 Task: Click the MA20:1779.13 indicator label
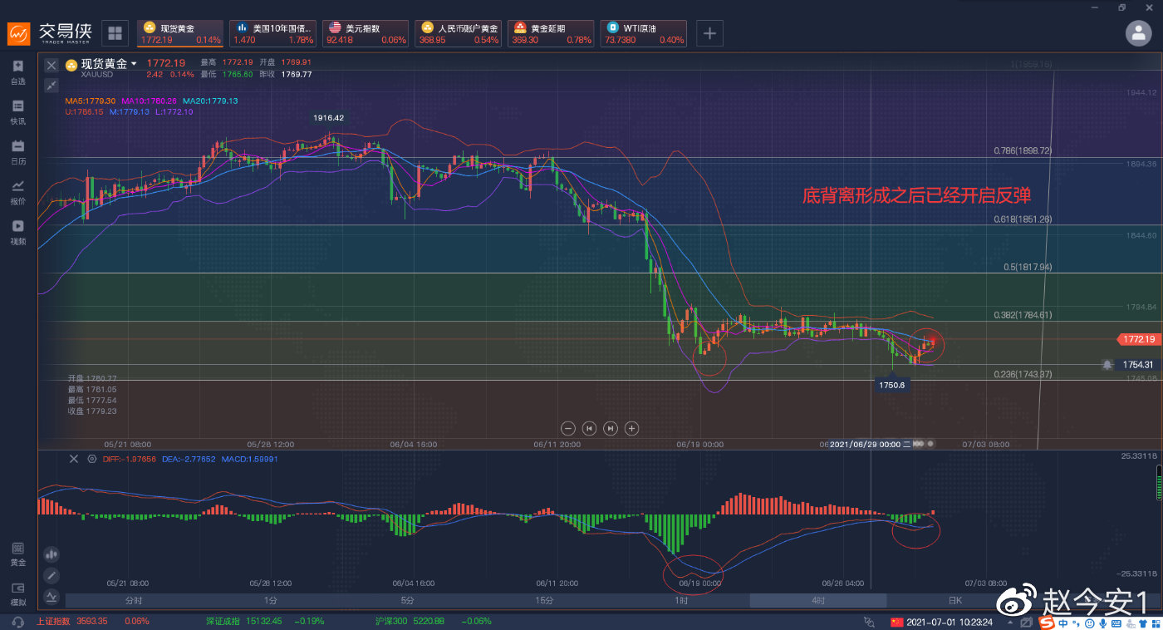click(210, 101)
